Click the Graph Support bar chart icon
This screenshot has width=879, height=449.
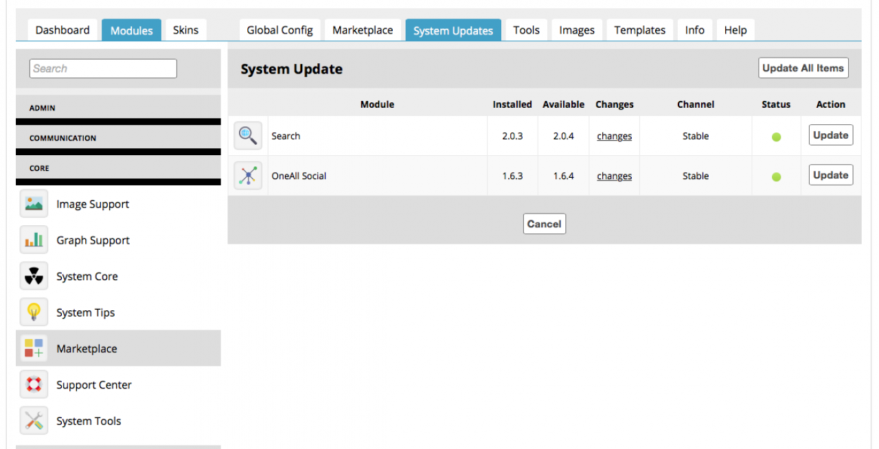[34, 240]
